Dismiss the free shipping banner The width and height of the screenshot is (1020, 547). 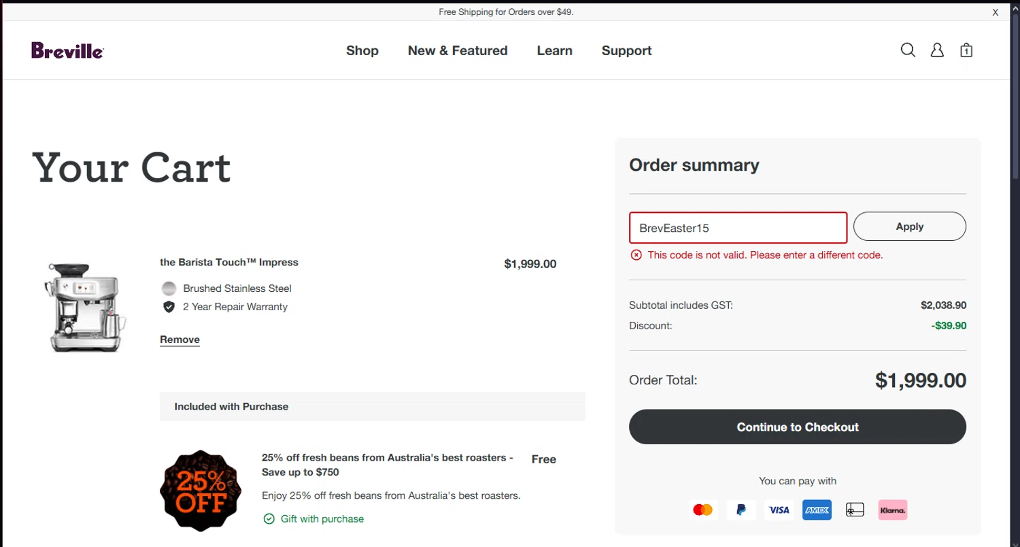[996, 12]
